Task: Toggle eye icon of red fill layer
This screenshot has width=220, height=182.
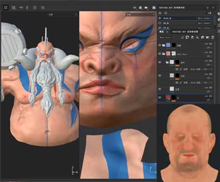Action: point(160,97)
